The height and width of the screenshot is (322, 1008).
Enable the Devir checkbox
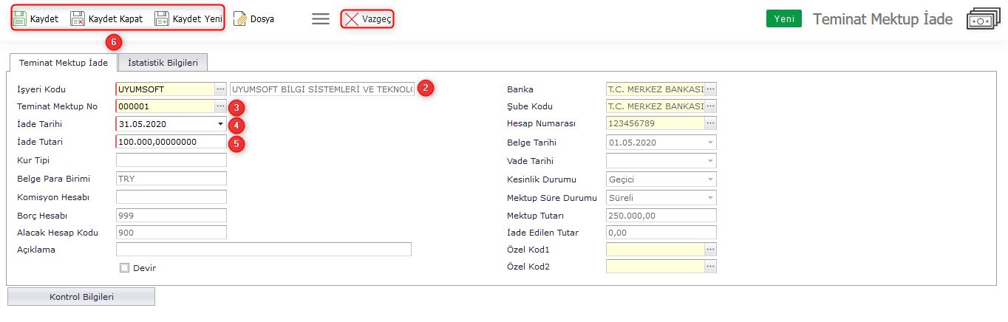click(x=125, y=268)
